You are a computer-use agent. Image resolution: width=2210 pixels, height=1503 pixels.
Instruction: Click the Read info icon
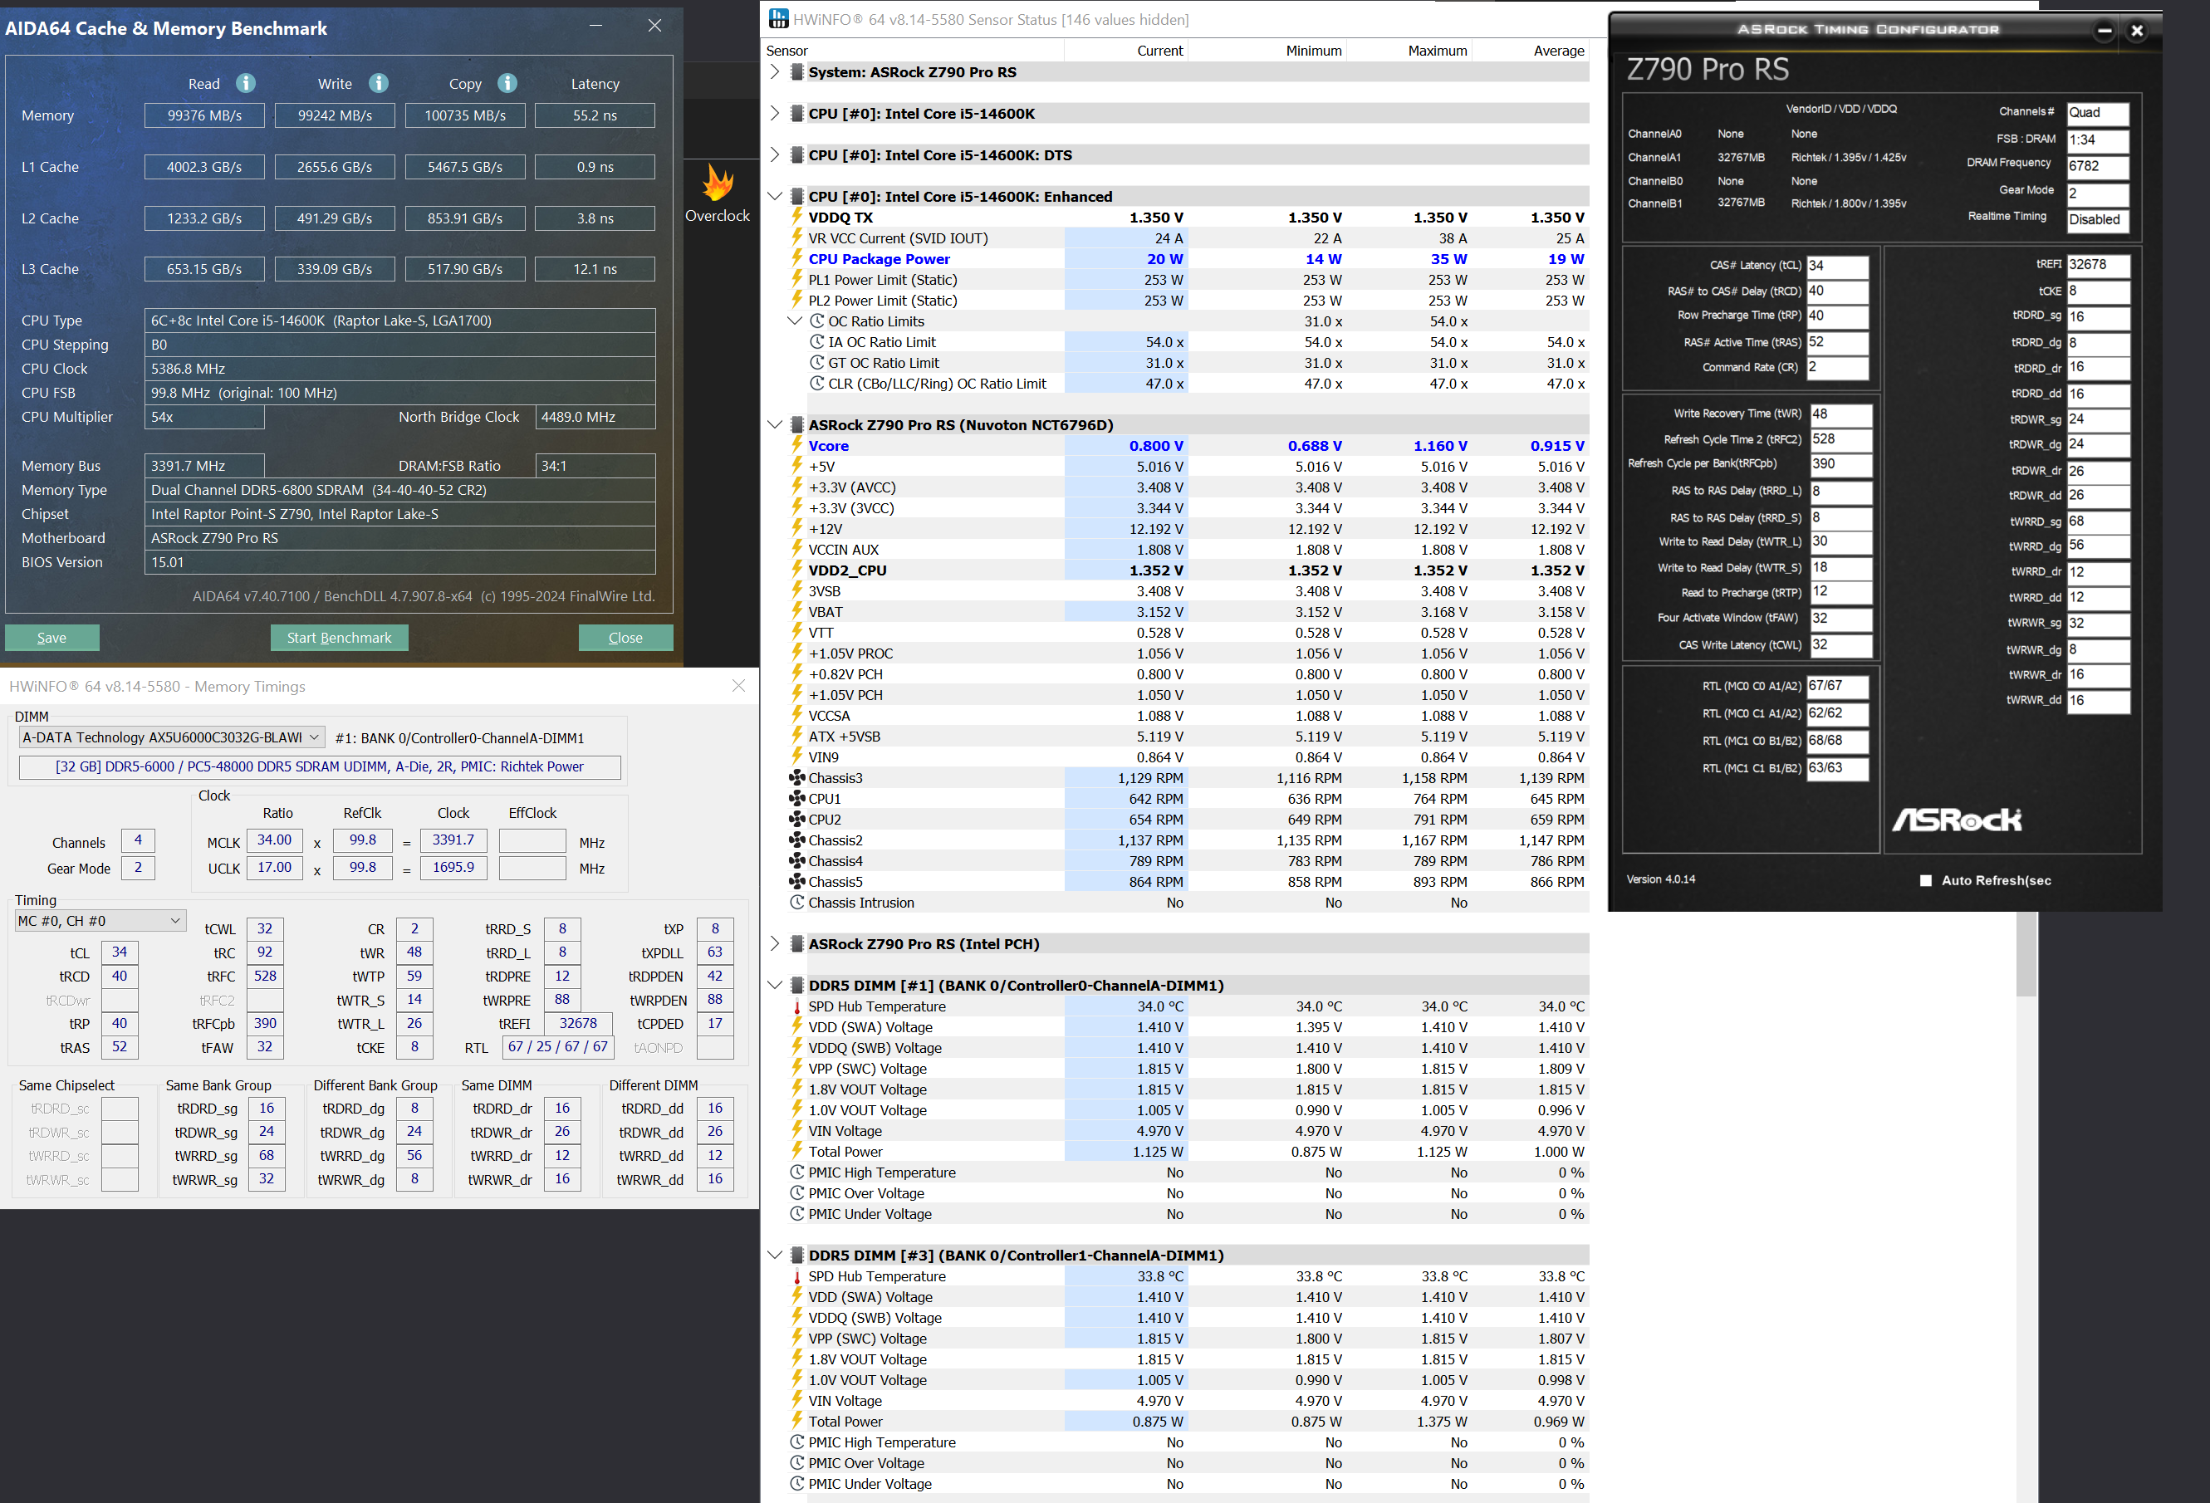245,84
